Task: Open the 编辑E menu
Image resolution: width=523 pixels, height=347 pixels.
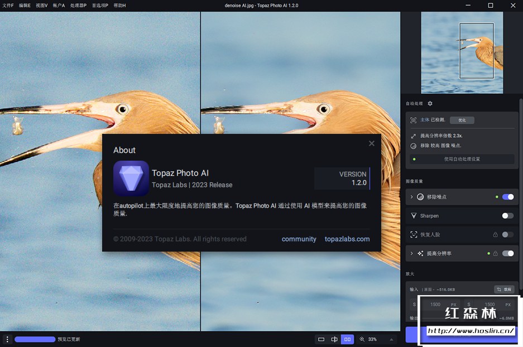Action: 25,6
